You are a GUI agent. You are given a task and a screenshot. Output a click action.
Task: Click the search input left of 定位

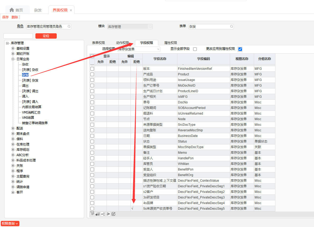pyautogui.click(x=18, y=36)
